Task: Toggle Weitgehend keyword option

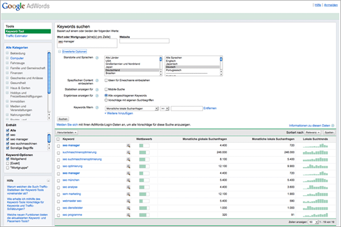Action: (8, 159)
